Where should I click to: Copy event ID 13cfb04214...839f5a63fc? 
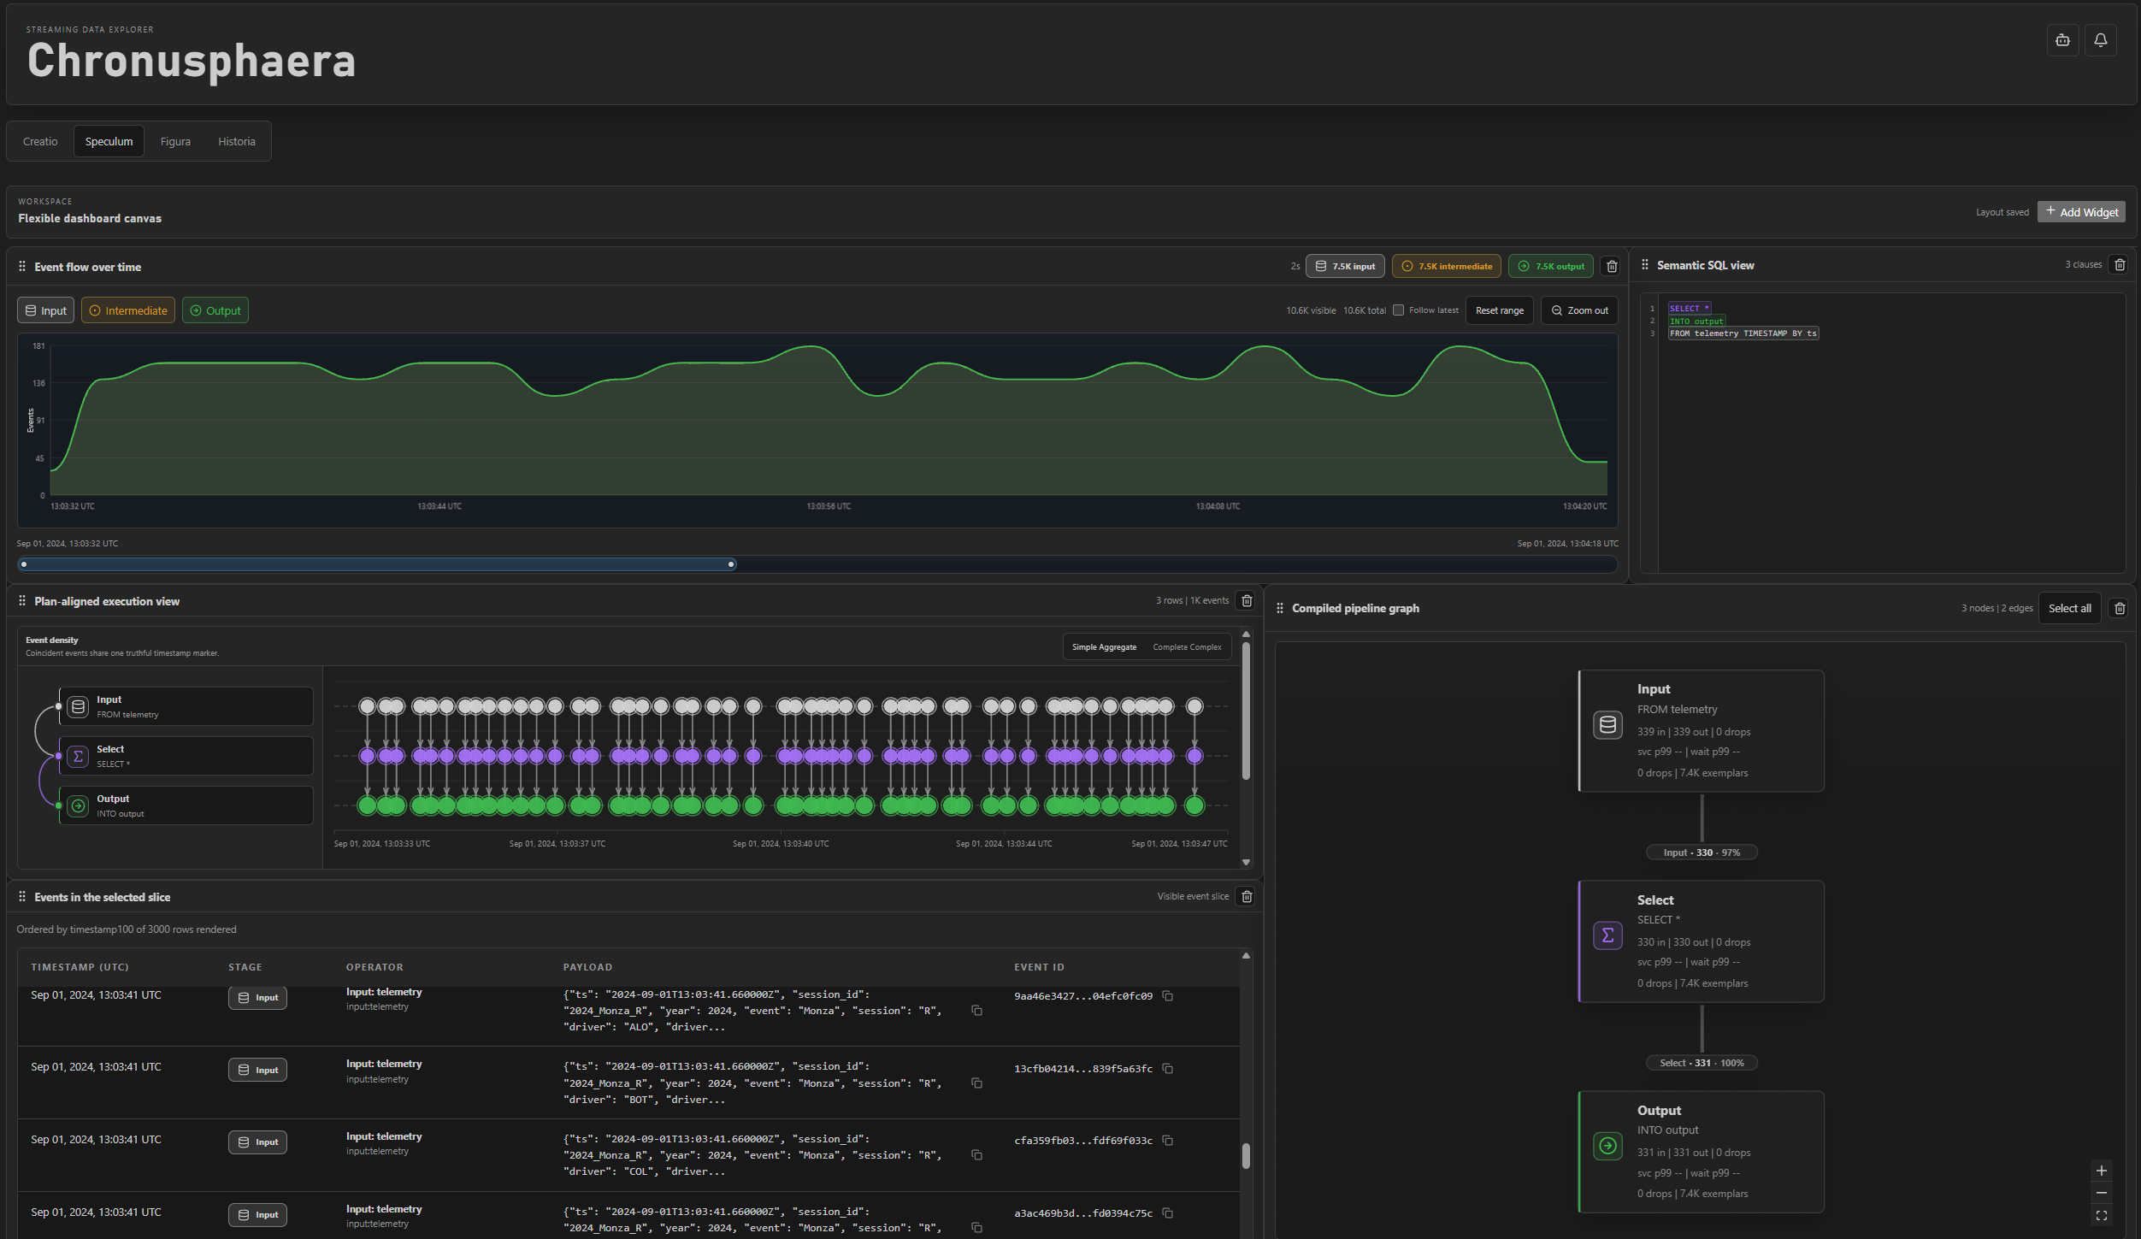click(1168, 1069)
